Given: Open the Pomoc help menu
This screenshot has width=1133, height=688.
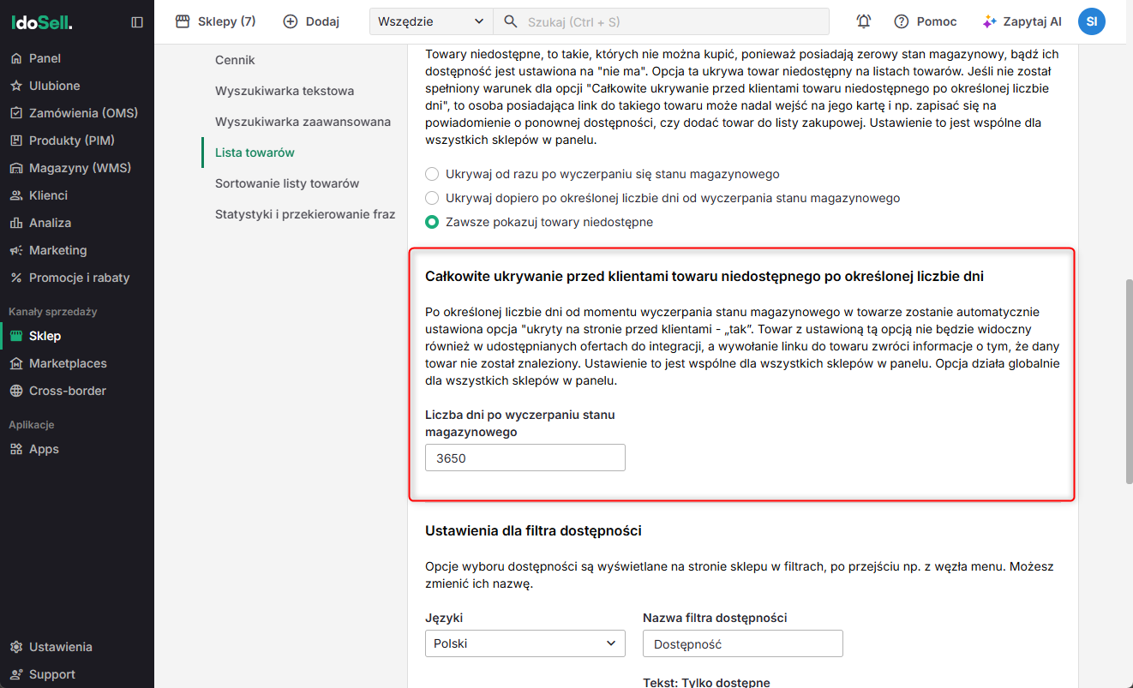Looking at the screenshot, I should pos(926,21).
